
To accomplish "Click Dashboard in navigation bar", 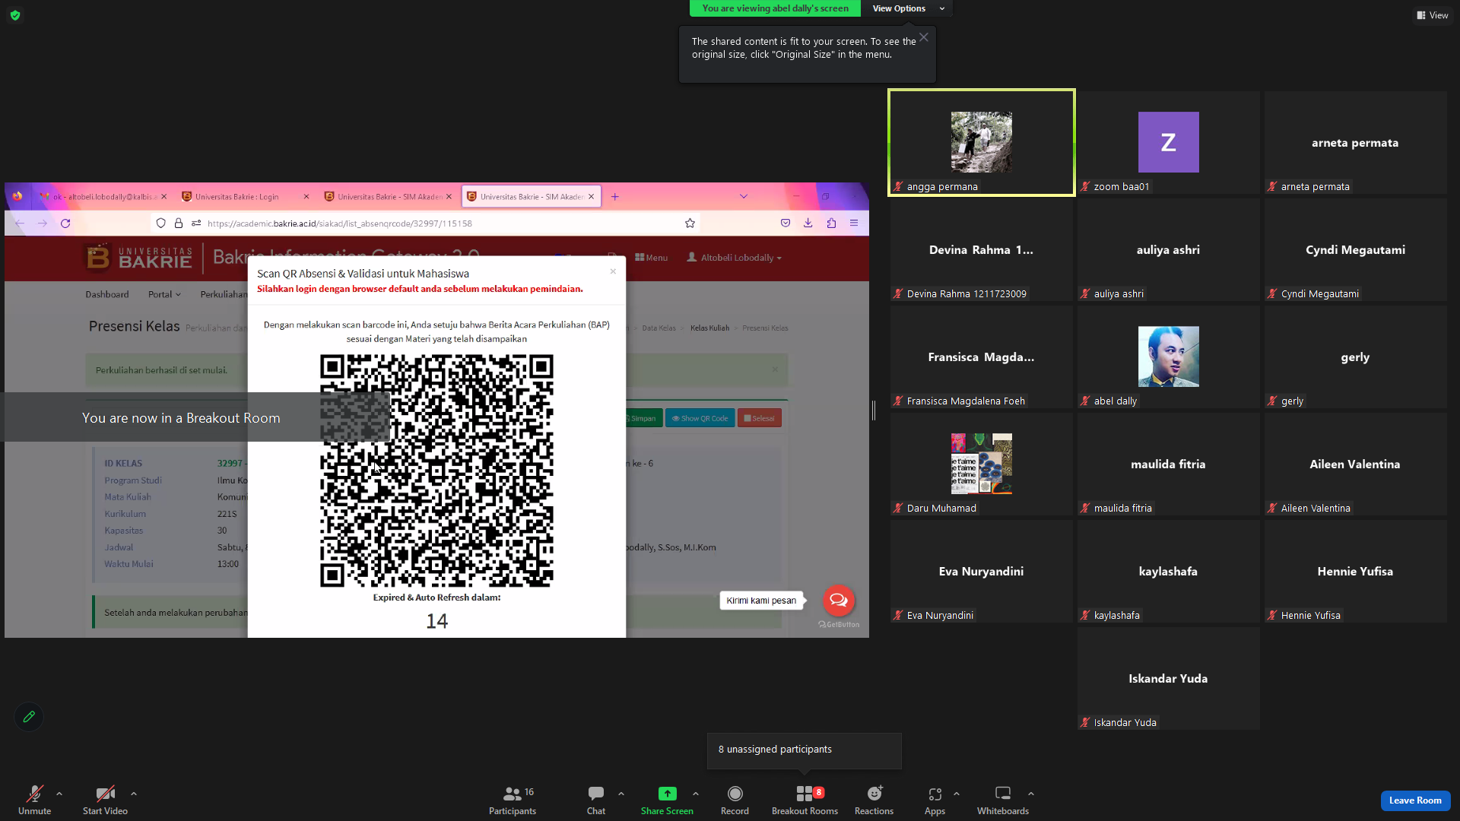I will coord(107,295).
